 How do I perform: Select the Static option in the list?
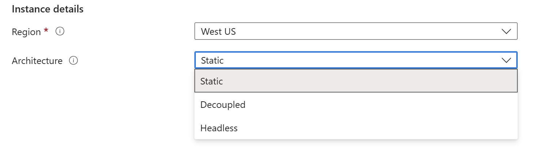click(x=356, y=81)
